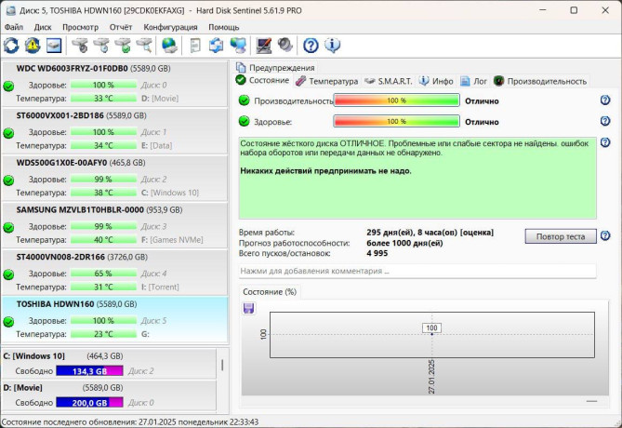This screenshot has width=622, height=428.
Task: Click green check icon of SAMSUNG MZVLB1T0HBLR disk
Action: (x=8, y=228)
